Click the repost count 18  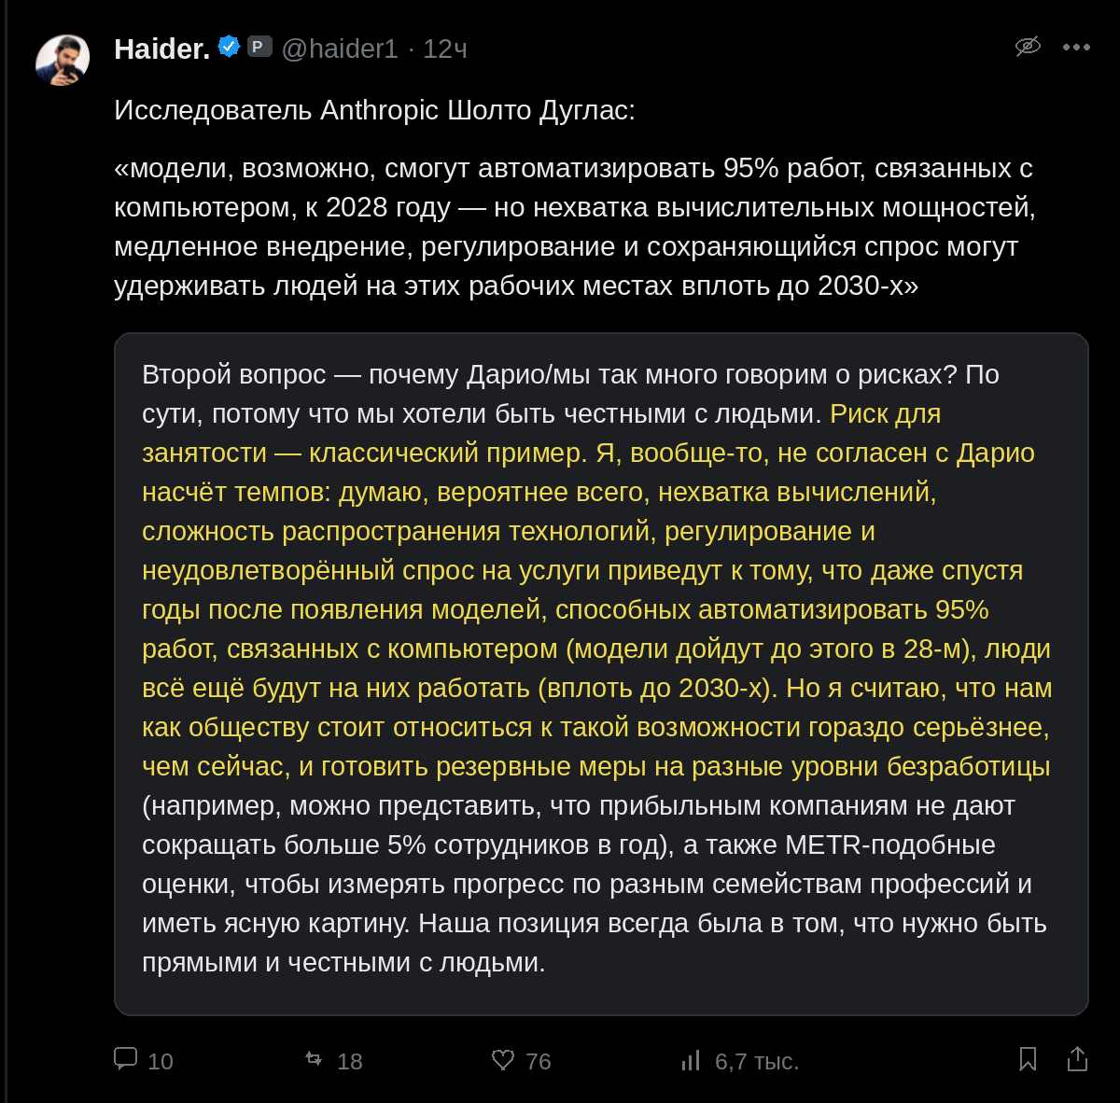pos(350,1061)
